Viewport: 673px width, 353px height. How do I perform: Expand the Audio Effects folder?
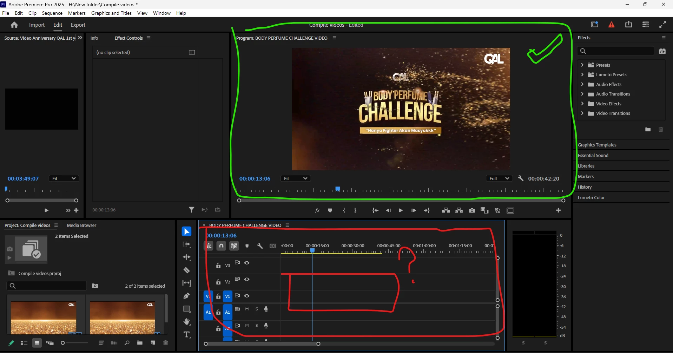(x=582, y=84)
